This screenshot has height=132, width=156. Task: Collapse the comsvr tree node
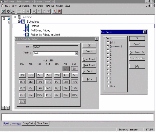pos(15,17)
